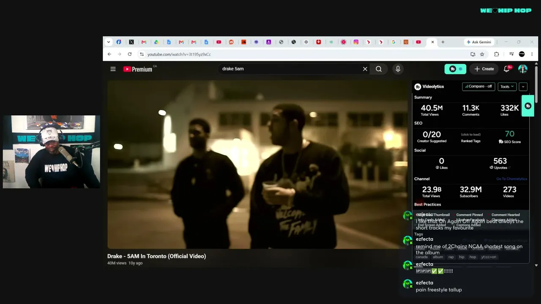
Task: Click the '332K Likes' summary stat
Action: pos(509,110)
